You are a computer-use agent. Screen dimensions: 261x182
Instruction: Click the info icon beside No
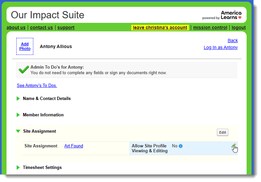point(181,146)
